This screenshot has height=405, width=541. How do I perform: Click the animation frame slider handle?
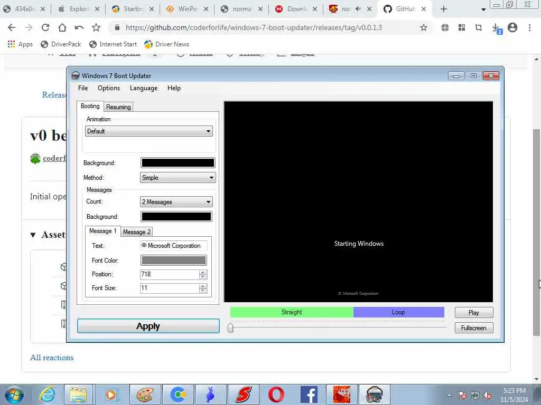[230, 327]
